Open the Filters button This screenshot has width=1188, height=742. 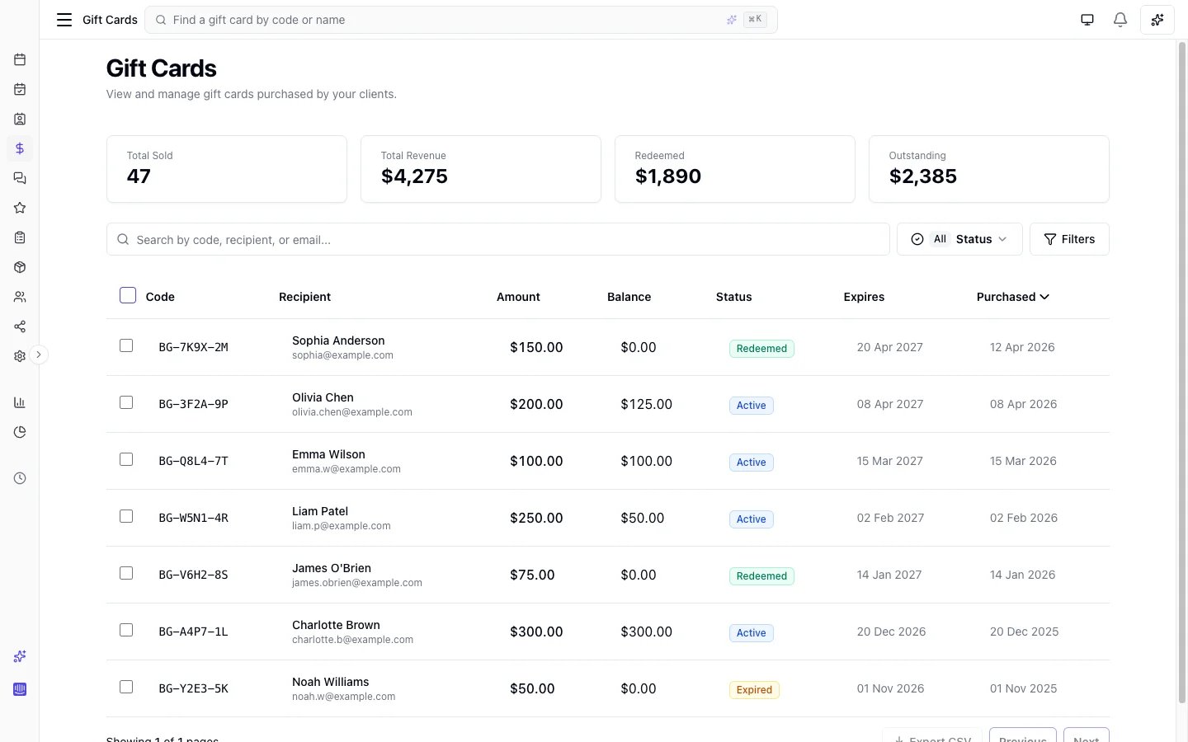tap(1069, 239)
